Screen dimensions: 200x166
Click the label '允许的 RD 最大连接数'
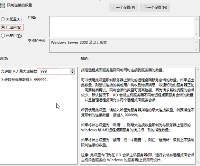click(x=19, y=71)
